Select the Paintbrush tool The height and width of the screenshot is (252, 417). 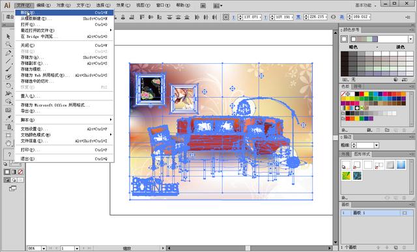[8, 69]
